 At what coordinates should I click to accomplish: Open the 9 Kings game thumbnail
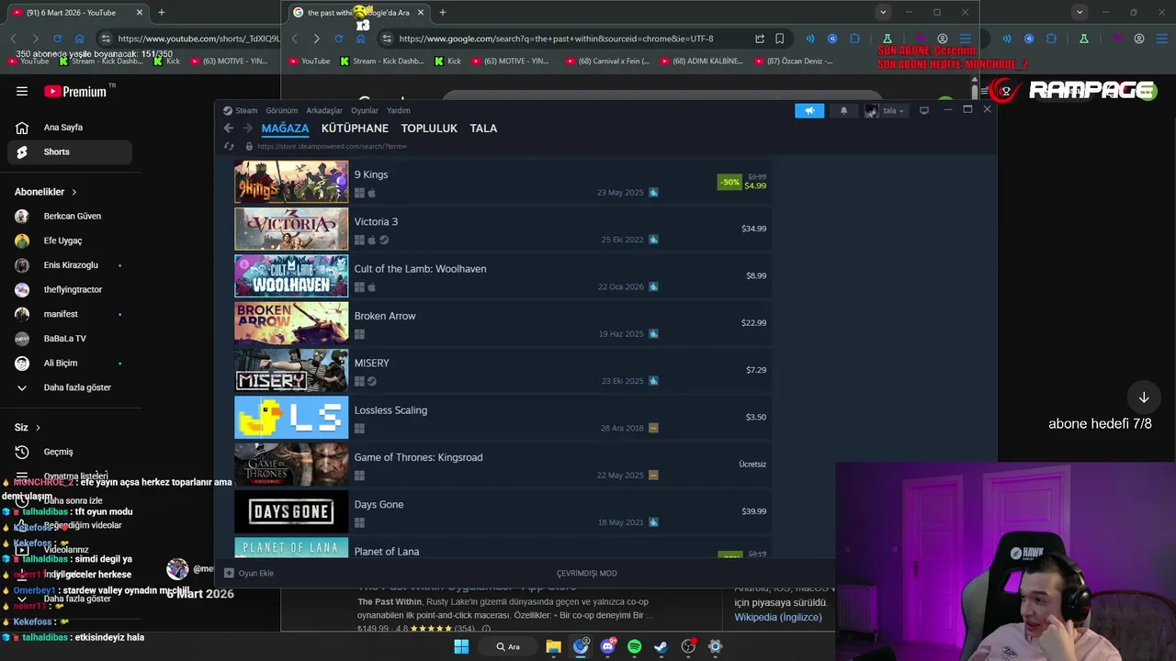point(291,182)
